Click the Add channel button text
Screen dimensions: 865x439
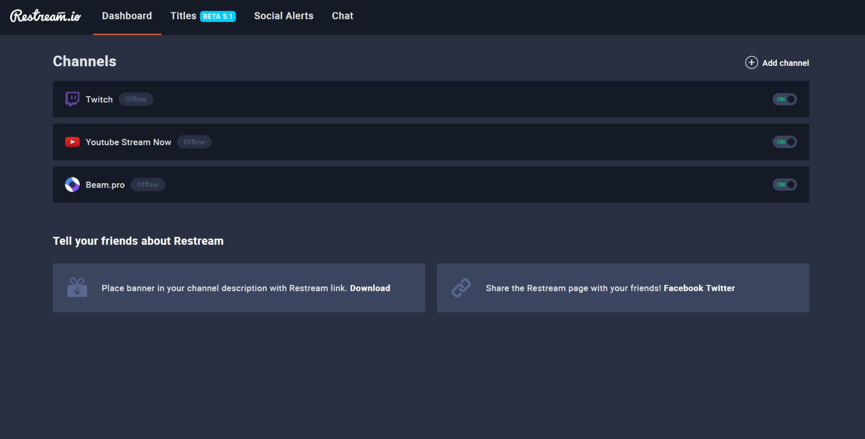click(786, 63)
